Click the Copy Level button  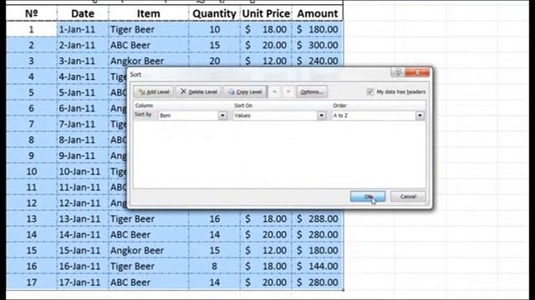245,92
